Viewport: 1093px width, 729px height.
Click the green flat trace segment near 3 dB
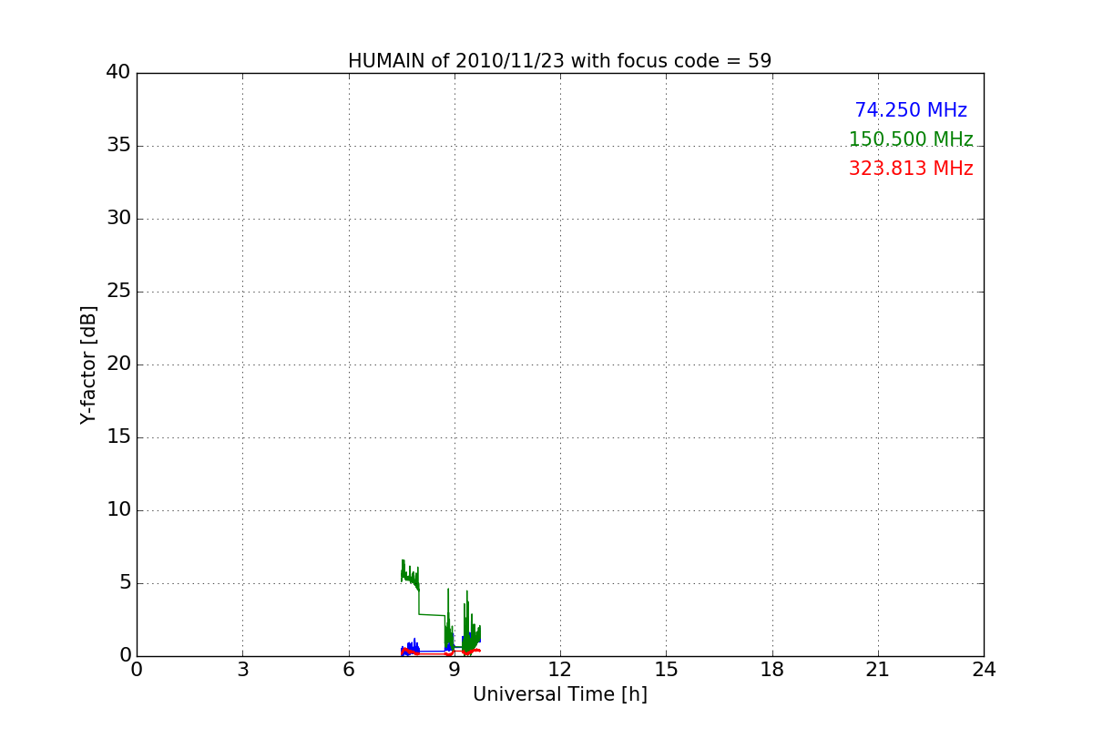[432, 614]
